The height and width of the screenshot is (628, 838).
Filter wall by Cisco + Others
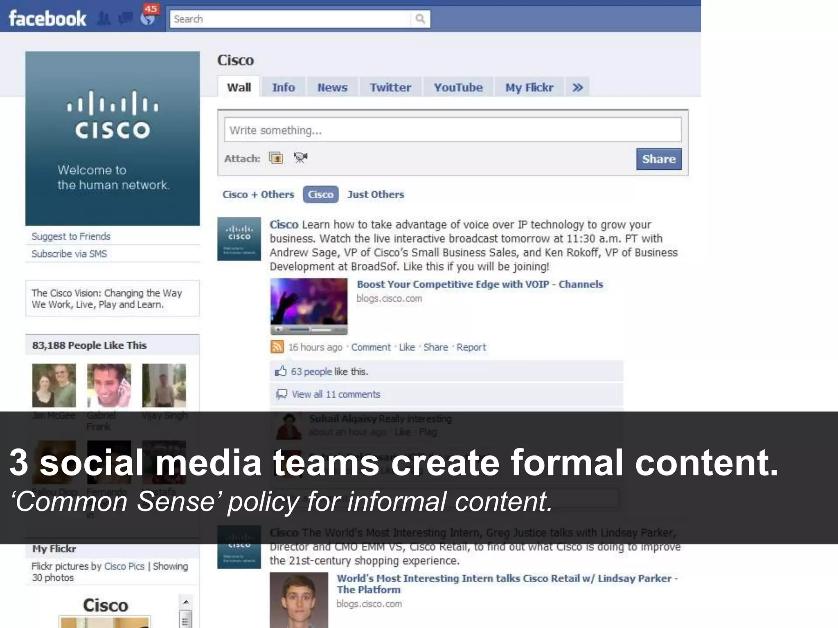pyautogui.click(x=258, y=194)
